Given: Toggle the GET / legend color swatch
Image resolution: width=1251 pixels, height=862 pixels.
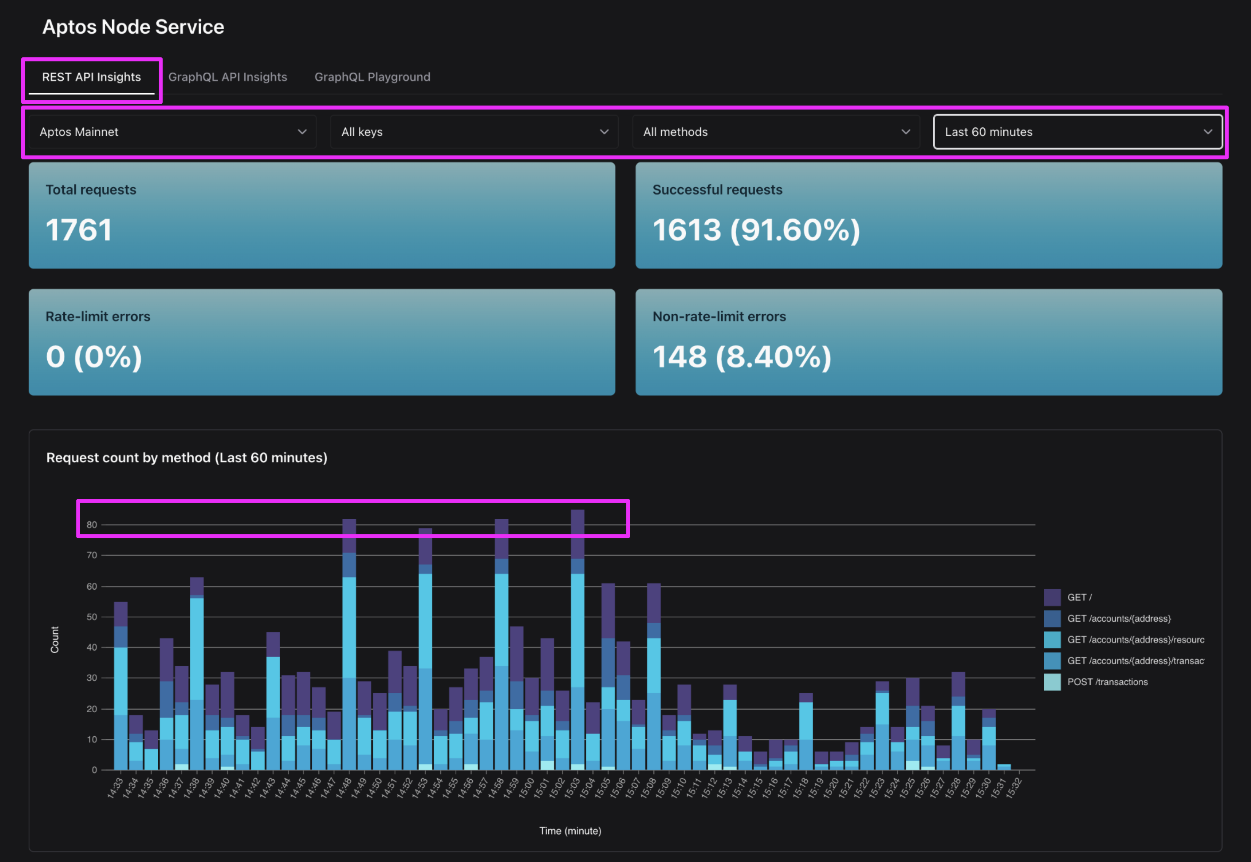Looking at the screenshot, I should (x=1052, y=597).
